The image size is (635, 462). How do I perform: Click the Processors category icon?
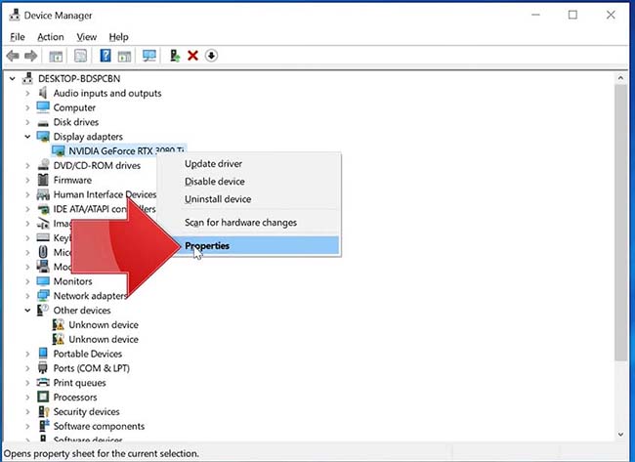click(x=43, y=397)
